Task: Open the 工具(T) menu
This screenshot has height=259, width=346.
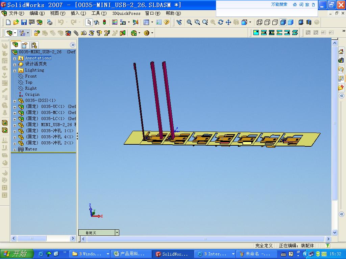Action: coord(99,13)
